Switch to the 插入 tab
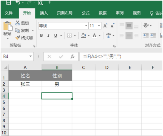Viewport: 163px width, 136px height. pyautogui.click(x=44, y=13)
